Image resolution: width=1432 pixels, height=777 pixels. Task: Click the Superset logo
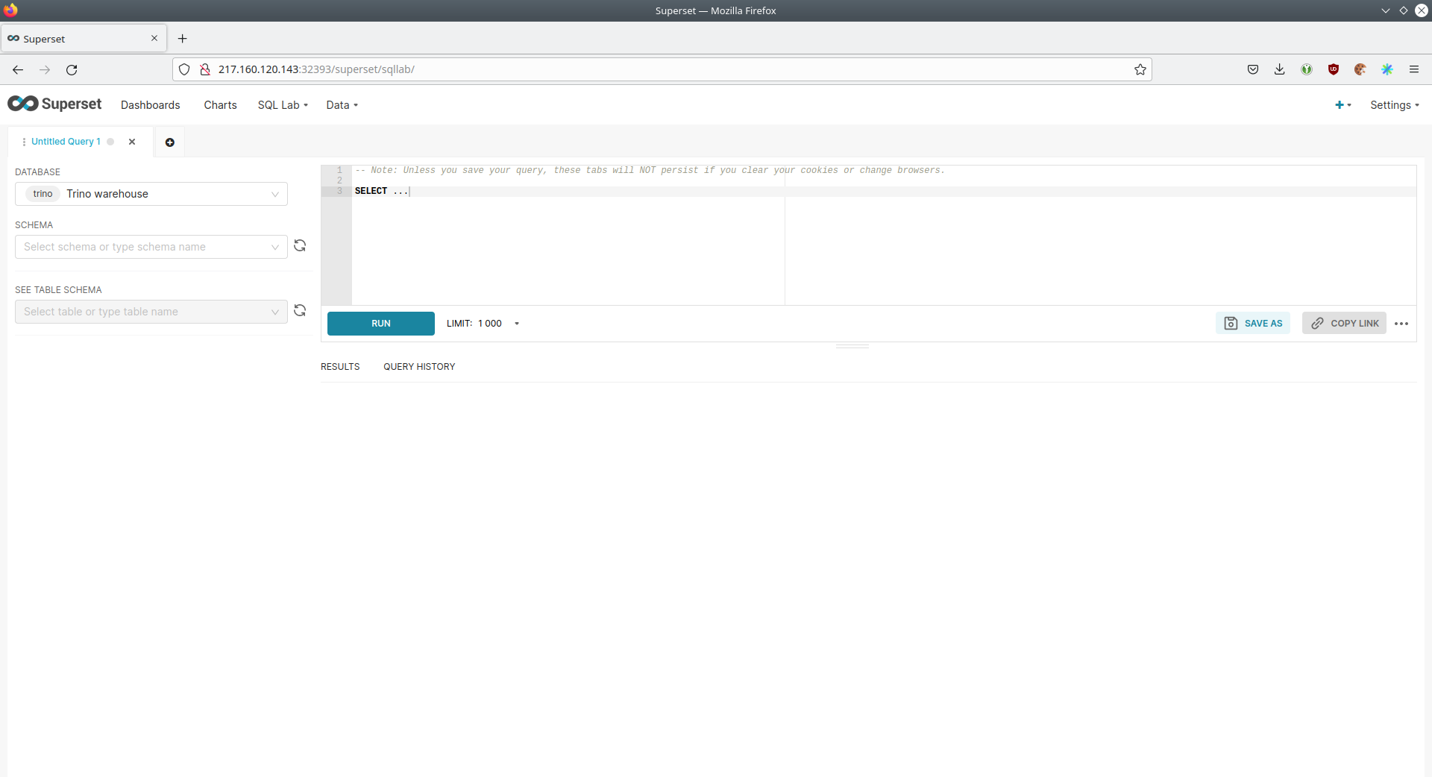54,104
